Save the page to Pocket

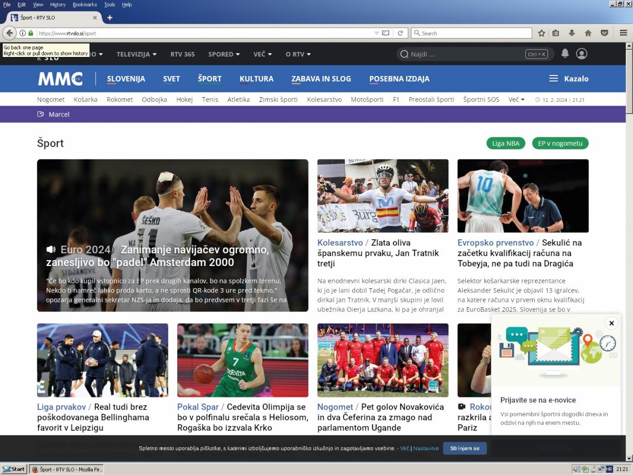click(x=605, y=33)
